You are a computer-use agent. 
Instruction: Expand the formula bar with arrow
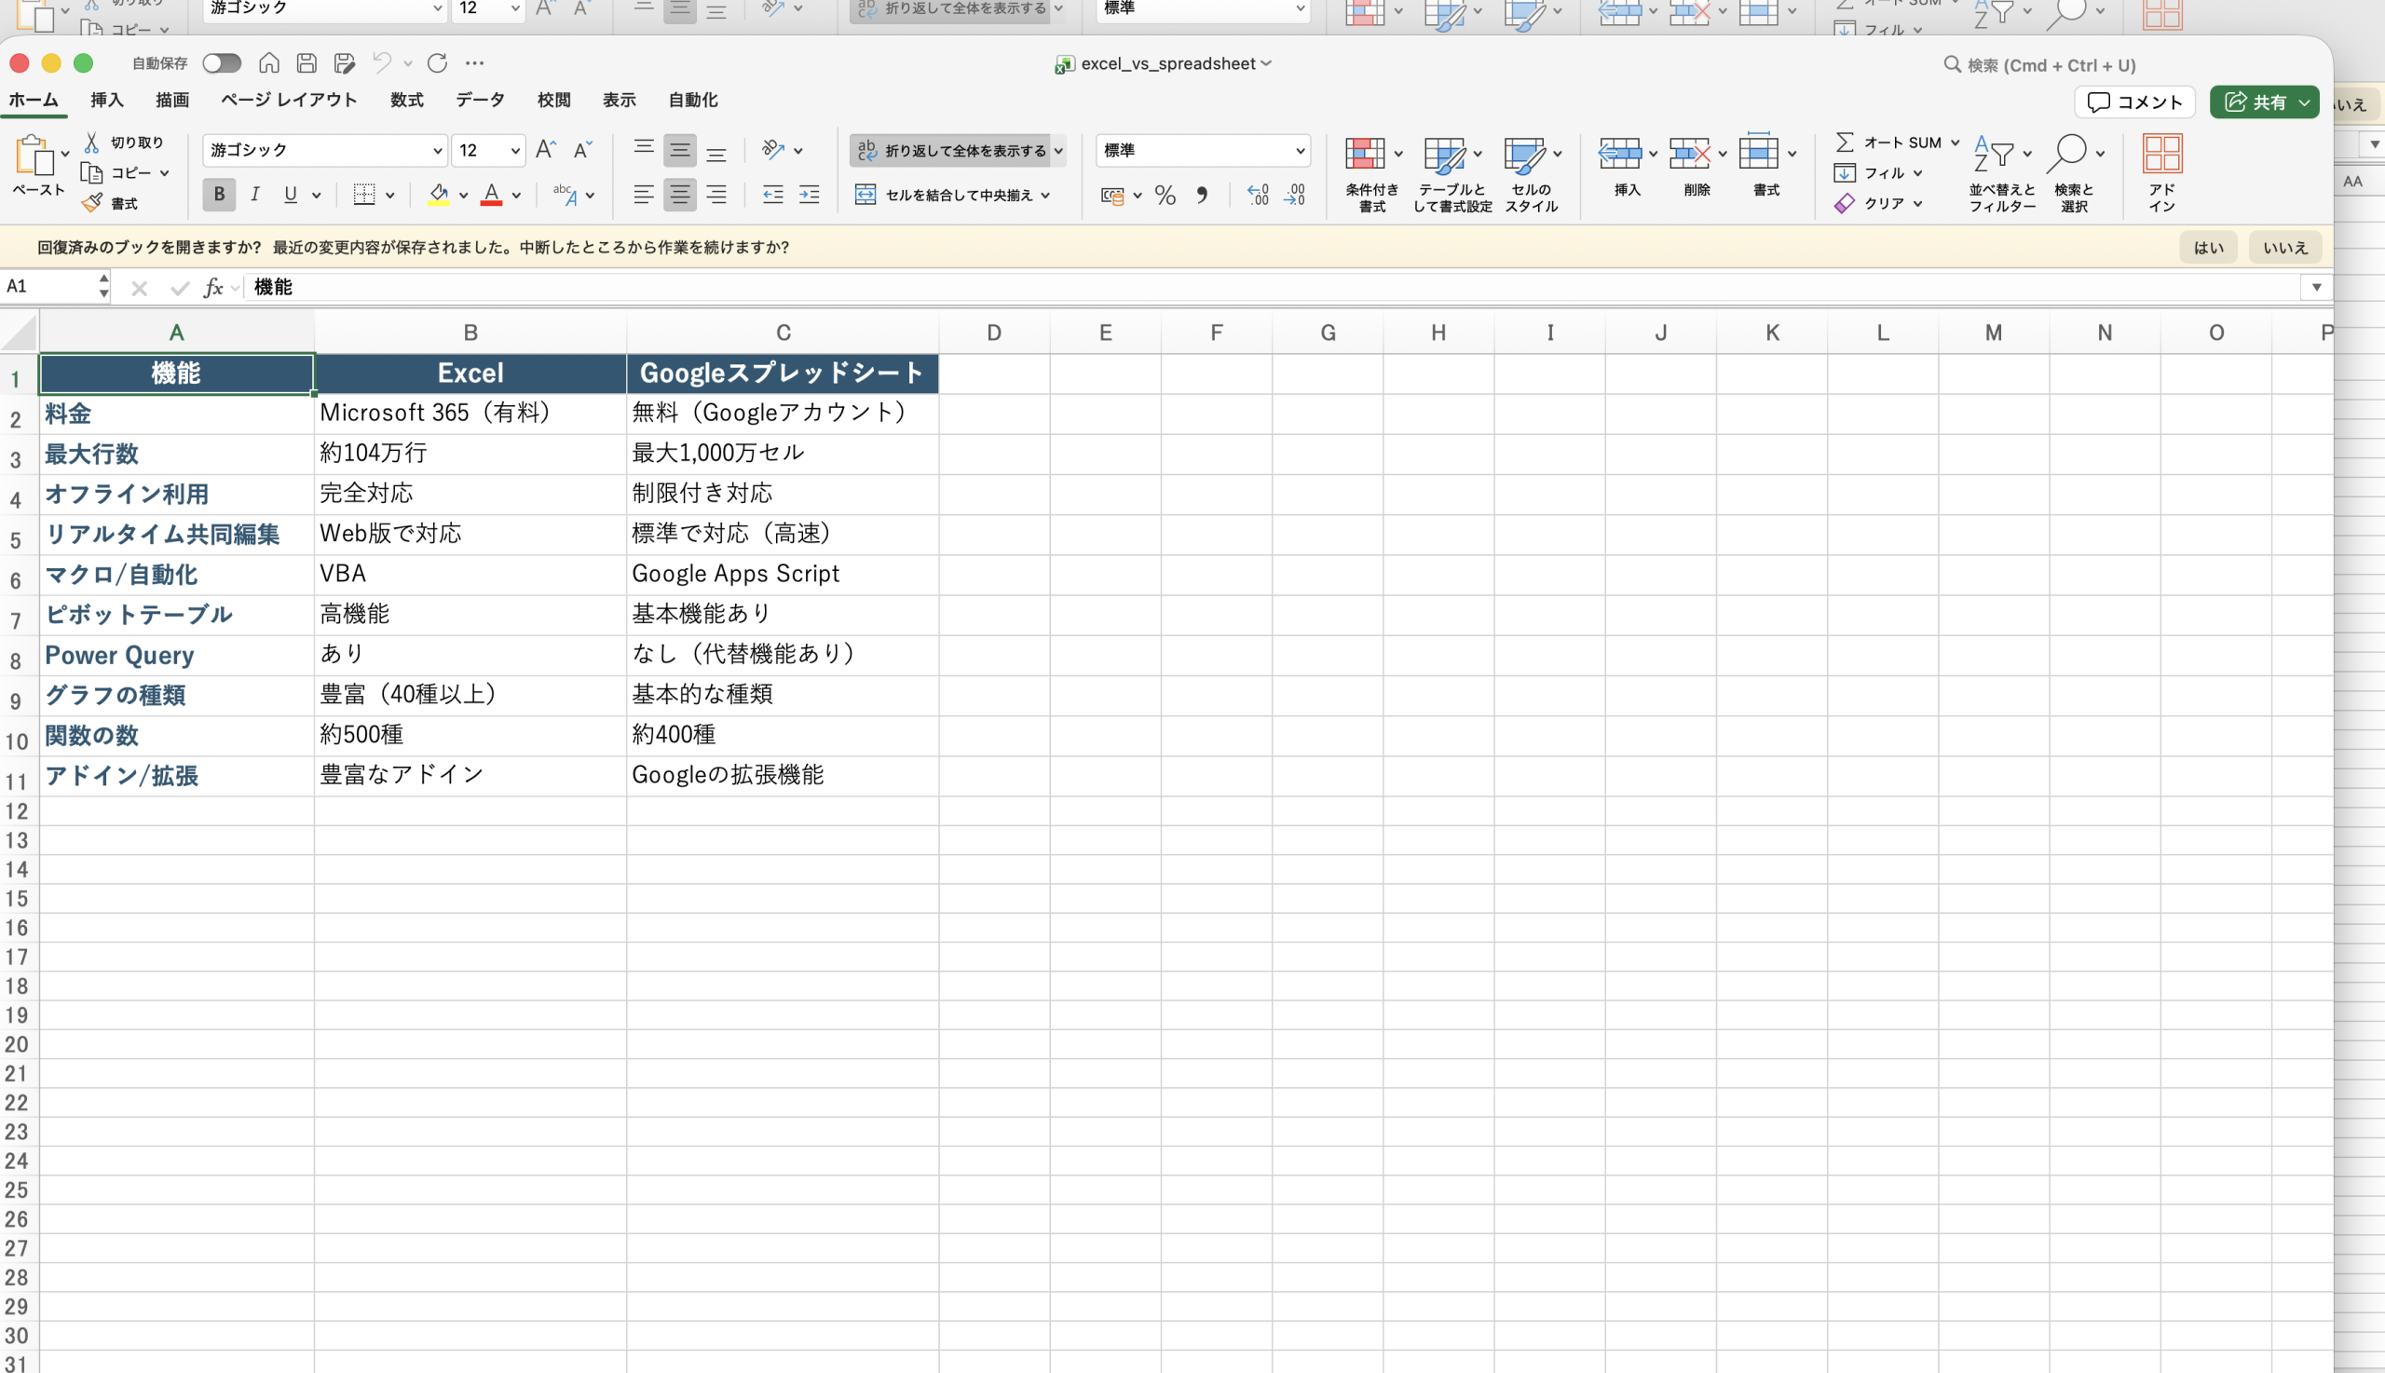[x=2315, y=287]
